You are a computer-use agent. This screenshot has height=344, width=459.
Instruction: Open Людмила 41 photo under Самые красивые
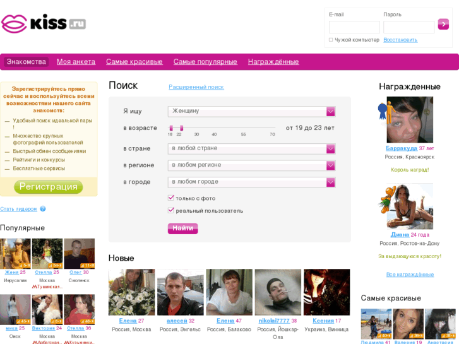coord(376,324)
